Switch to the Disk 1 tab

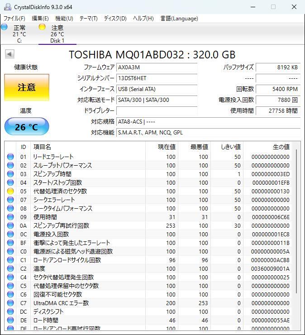tap(57, 34)
